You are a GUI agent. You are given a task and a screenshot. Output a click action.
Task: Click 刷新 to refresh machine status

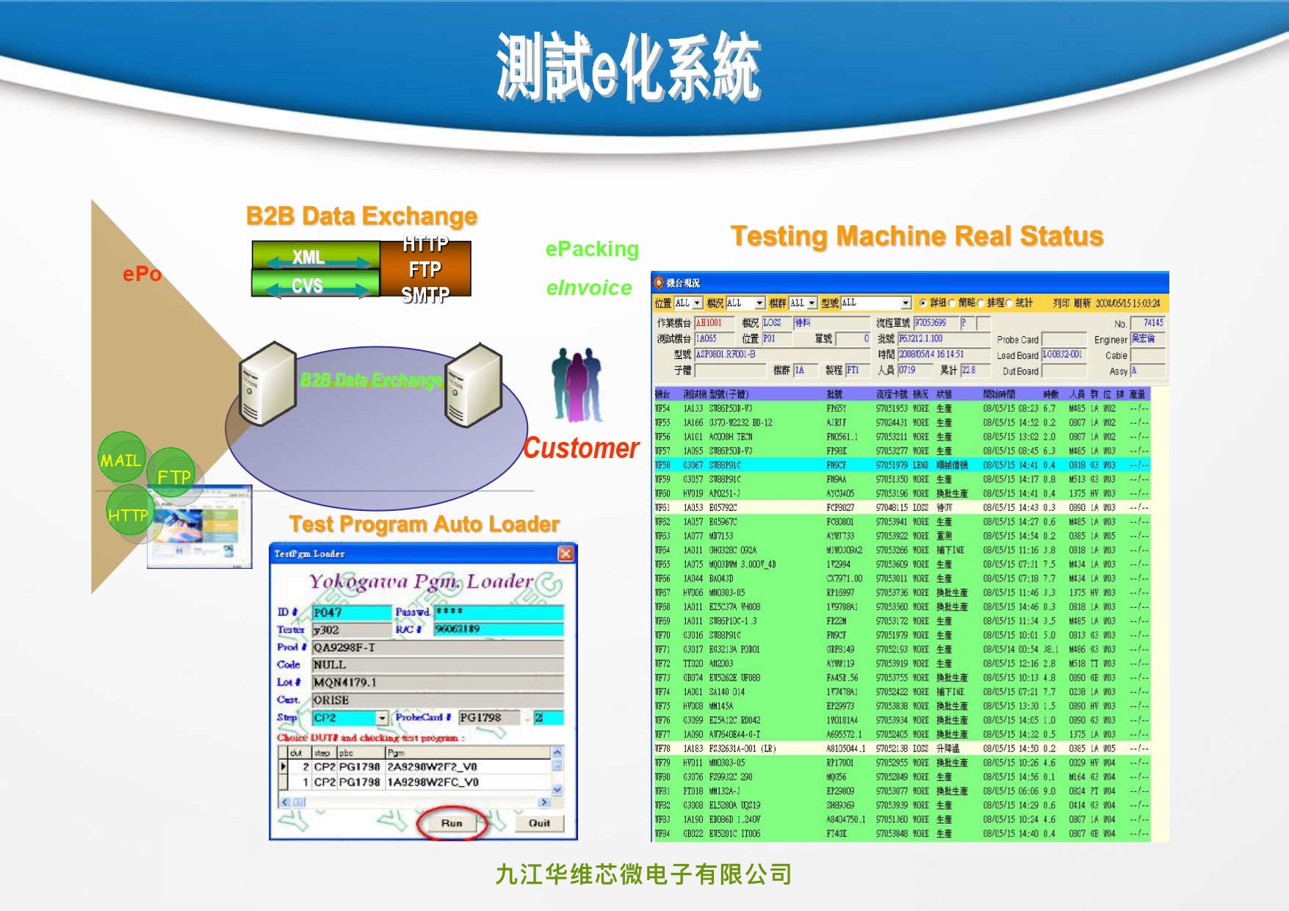pyautogui.click(x=1082, y=303)
